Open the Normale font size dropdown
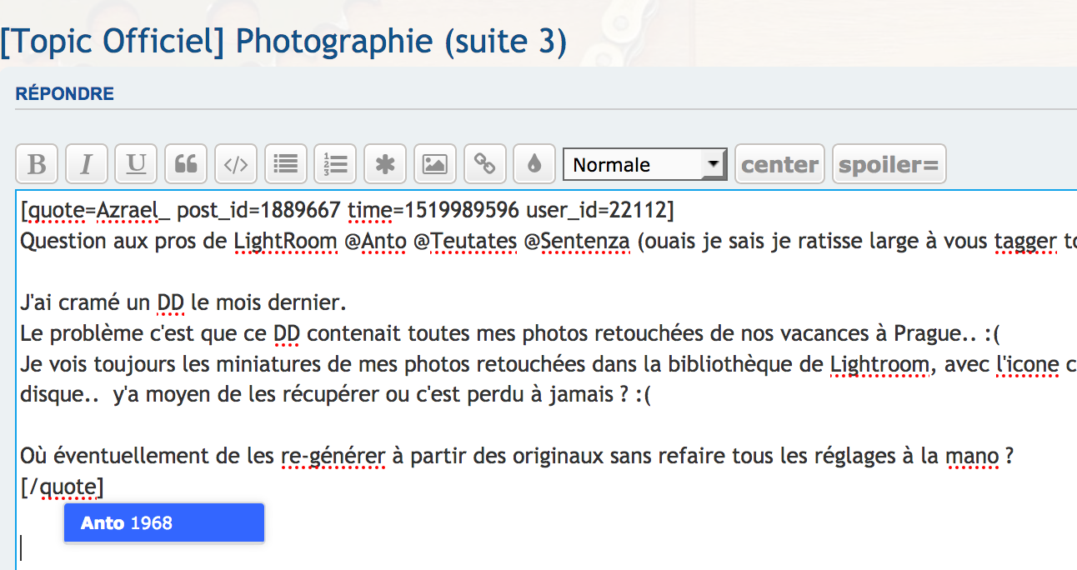 click(x=644, y=164)
